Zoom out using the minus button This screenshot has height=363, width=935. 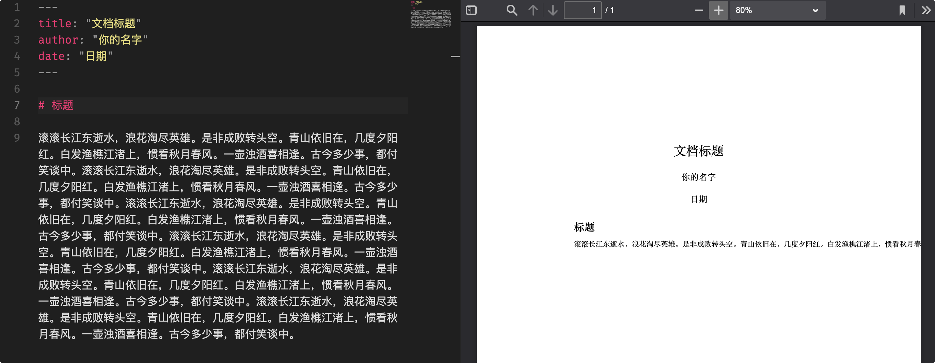(x=699, y=10)
